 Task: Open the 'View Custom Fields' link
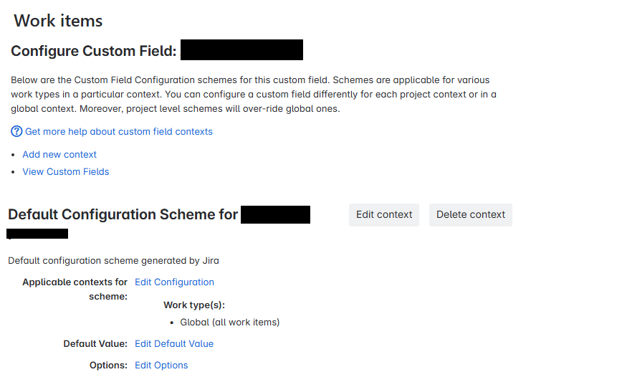pyautogui.click(x=66, y=172)
